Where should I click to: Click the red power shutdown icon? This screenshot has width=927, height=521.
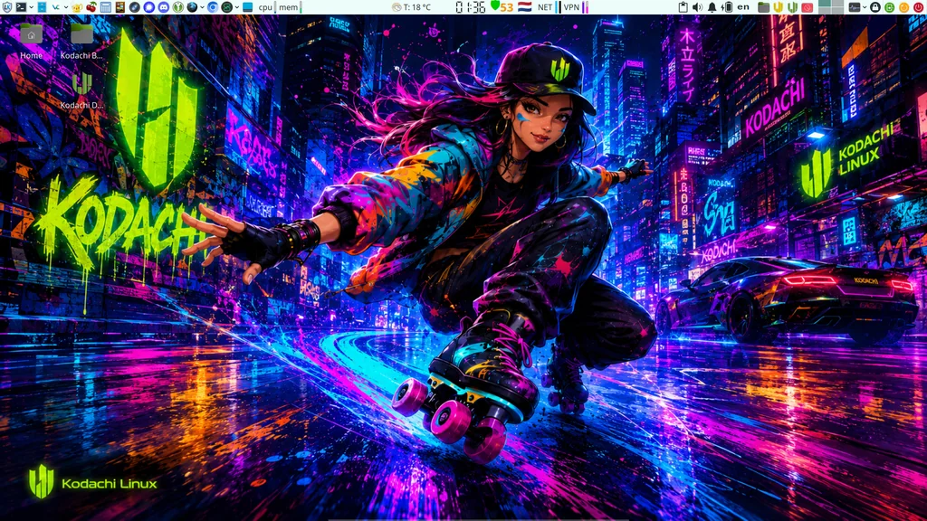pos(918,7)
